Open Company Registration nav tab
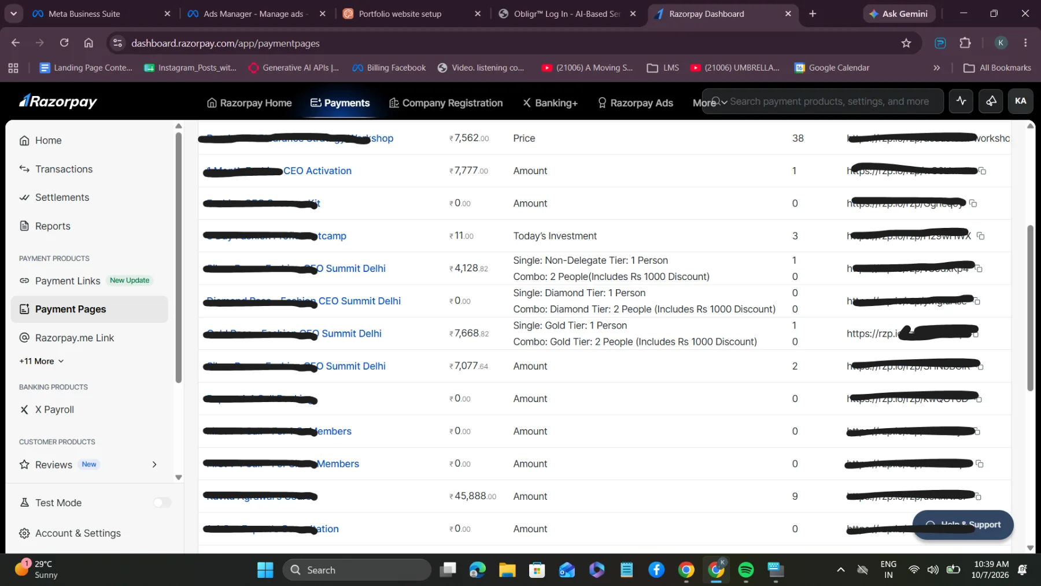 pos(446,103)
